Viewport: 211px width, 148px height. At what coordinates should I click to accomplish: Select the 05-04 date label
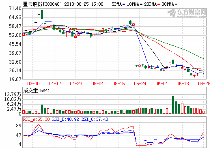97,84
